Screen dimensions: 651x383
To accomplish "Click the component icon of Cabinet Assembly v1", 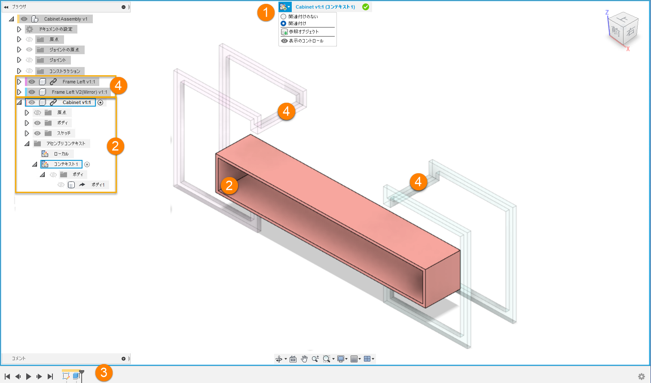I will click(x=35, y=19).
